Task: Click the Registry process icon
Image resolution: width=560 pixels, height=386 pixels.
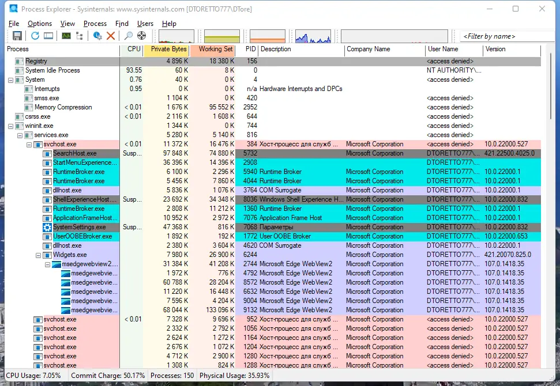Action: tap(19, 62)
